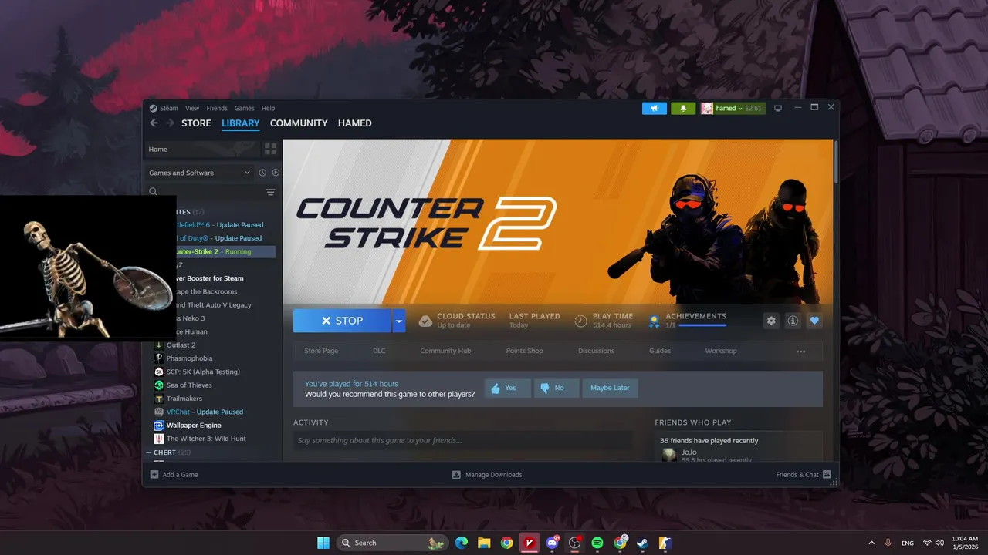Expand the Games and Software dropdown
This screenshot has width=988, height=555.
[199, 173]
